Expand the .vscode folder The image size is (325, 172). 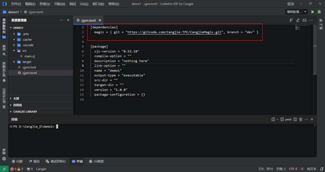(x=14, y=45)
